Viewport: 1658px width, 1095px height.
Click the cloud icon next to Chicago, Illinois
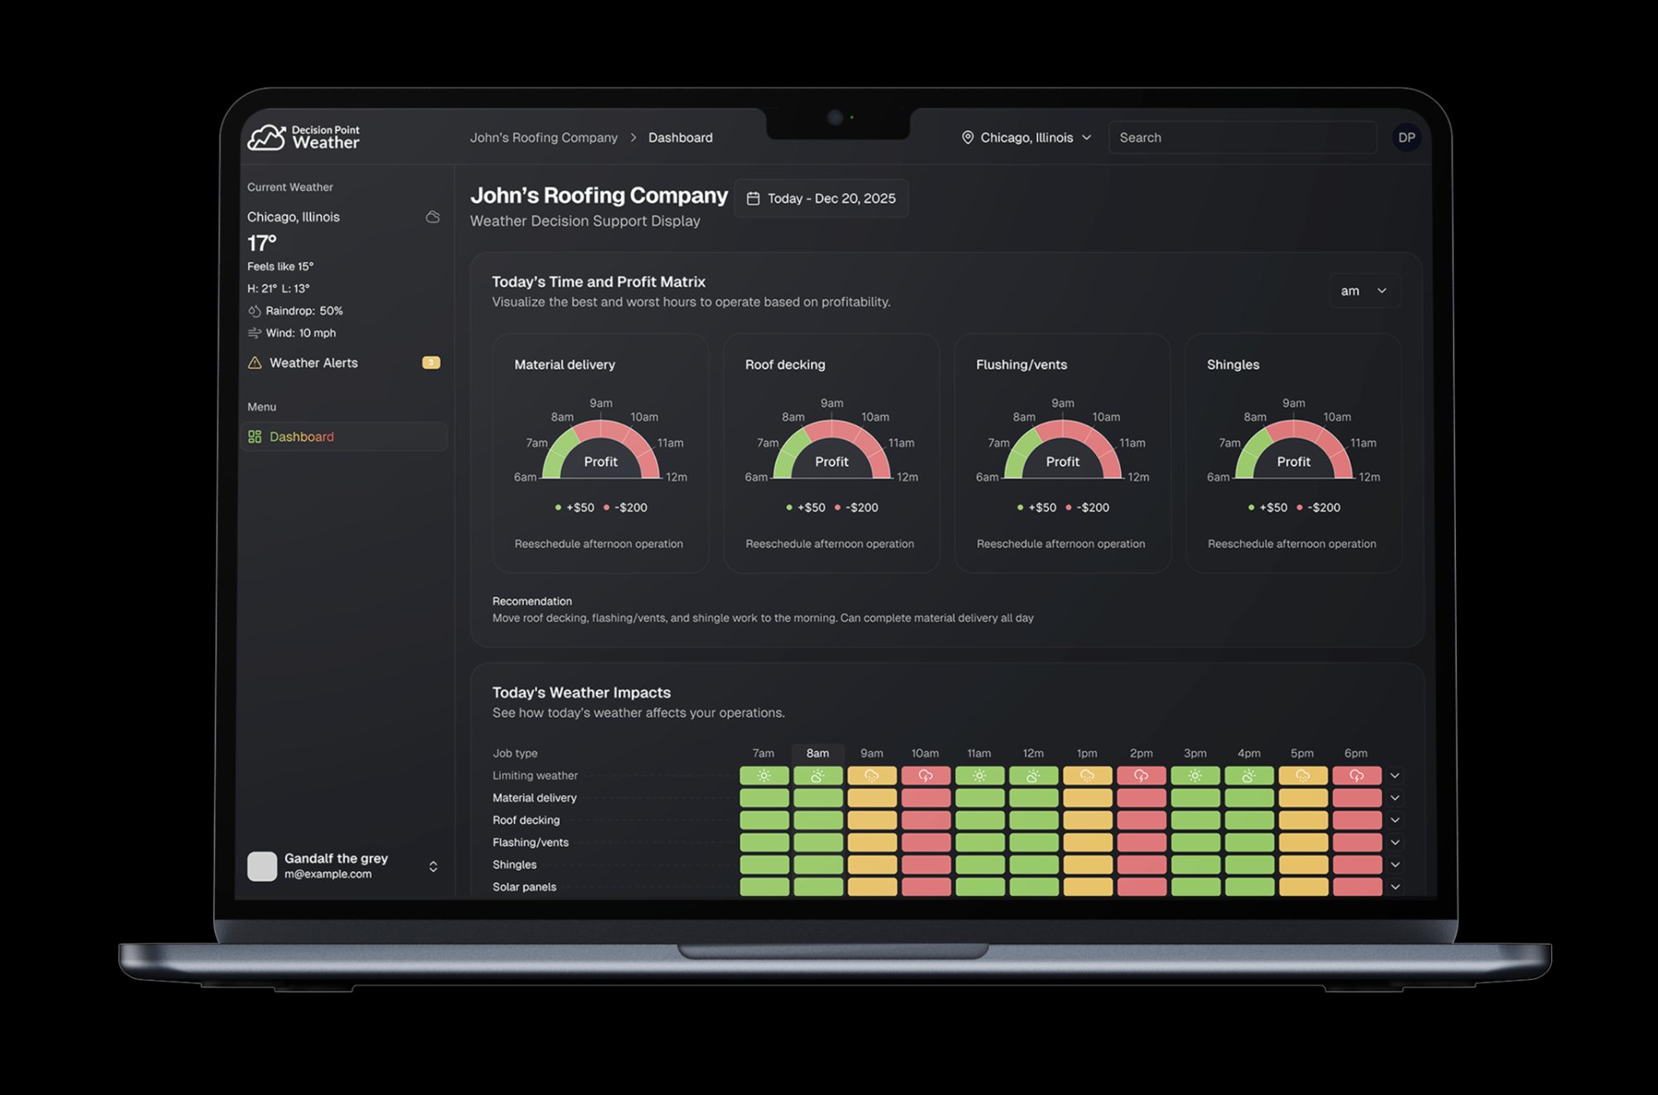coord(433,217)
